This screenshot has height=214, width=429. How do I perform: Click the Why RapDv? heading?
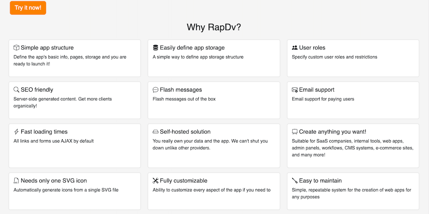[x=214, y=27]
